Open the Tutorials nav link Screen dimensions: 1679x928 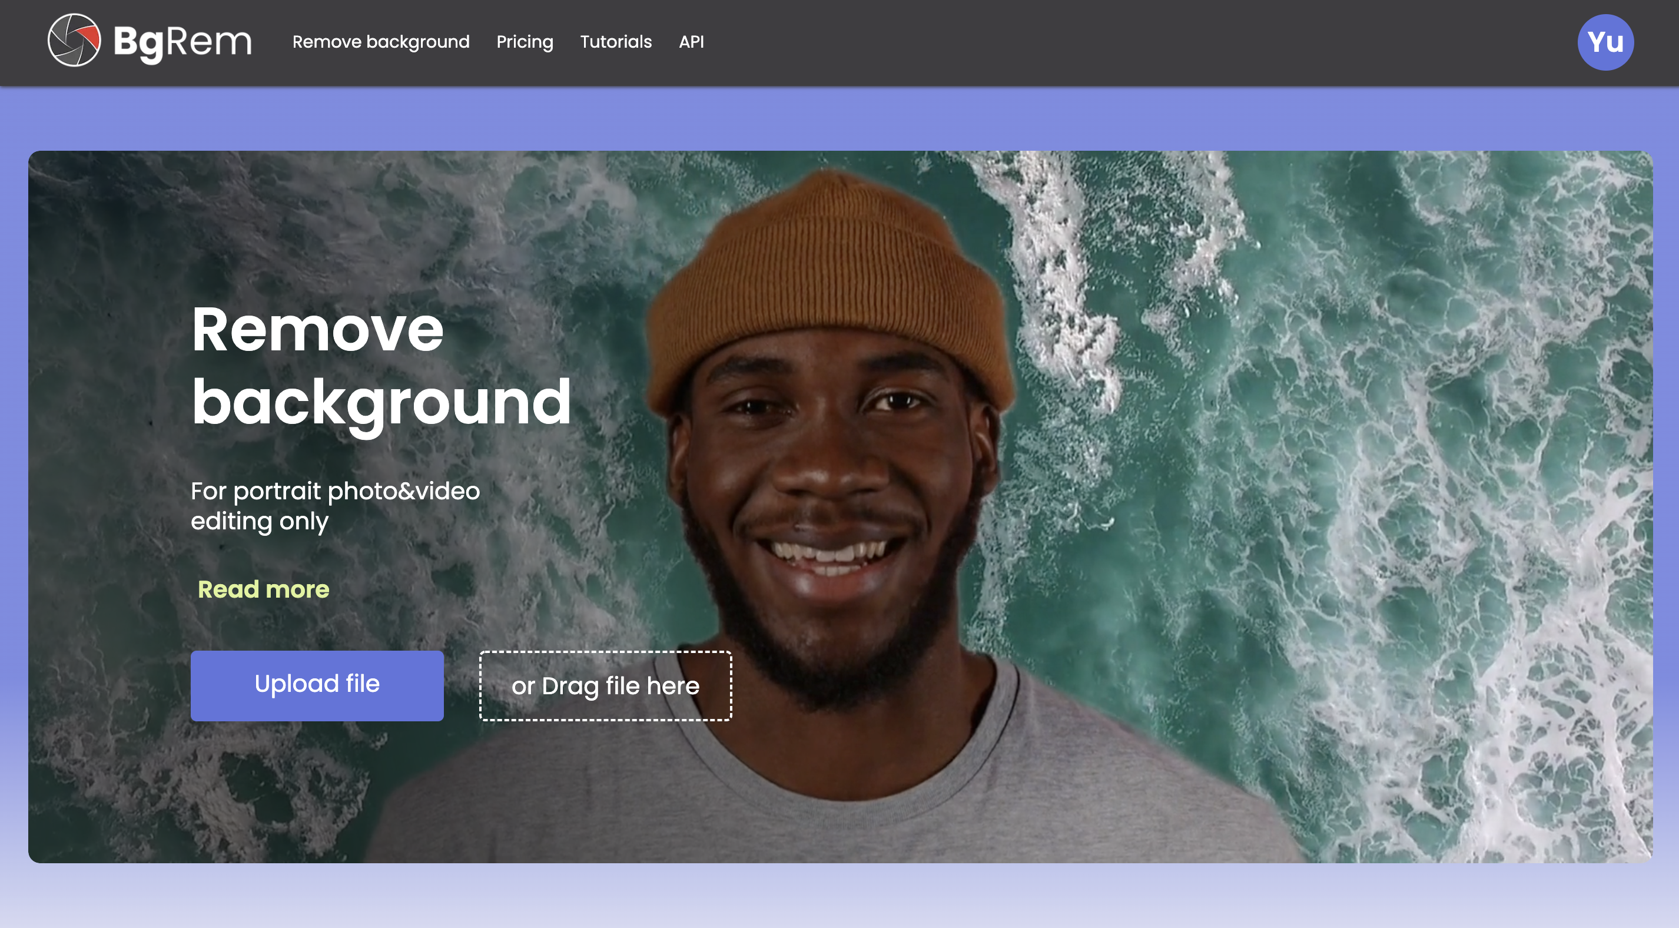[615, 42]
